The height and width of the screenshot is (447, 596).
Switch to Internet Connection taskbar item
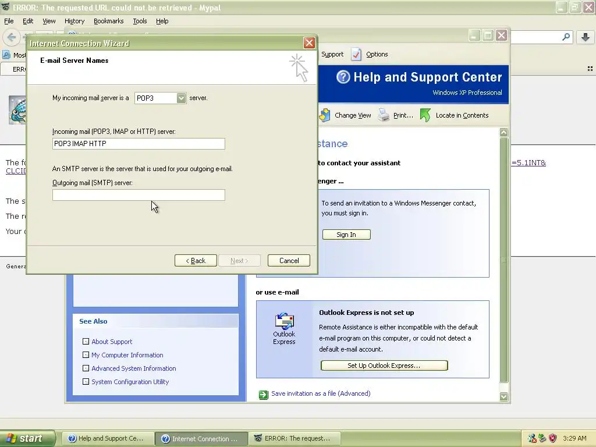click(201, 439)
